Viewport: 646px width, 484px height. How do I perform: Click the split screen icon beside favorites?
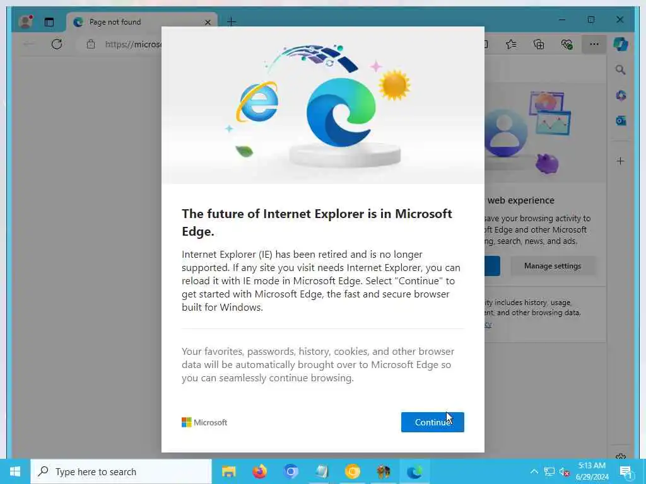[x=486, y=44]
